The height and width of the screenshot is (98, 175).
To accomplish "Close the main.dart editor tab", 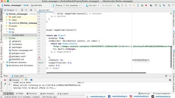I will point(51,10).
